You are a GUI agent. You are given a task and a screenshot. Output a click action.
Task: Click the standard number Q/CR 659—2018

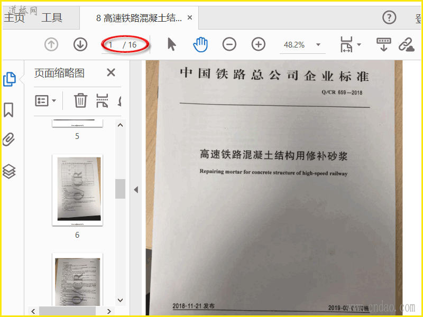pos(342,92)
